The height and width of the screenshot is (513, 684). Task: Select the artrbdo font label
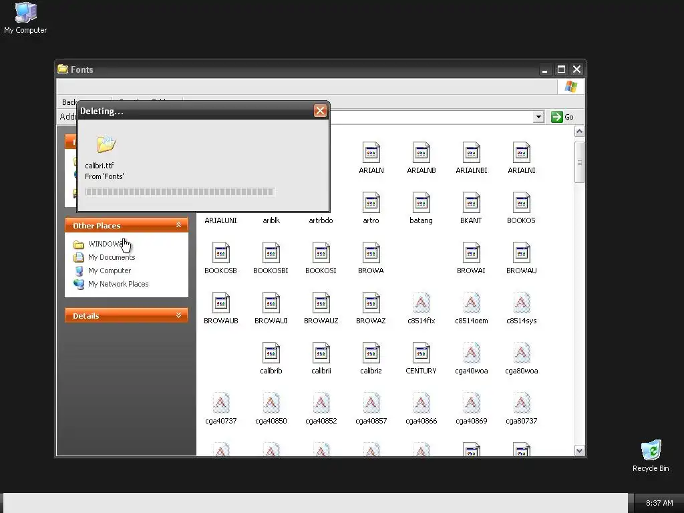click(x=321, y=220)
